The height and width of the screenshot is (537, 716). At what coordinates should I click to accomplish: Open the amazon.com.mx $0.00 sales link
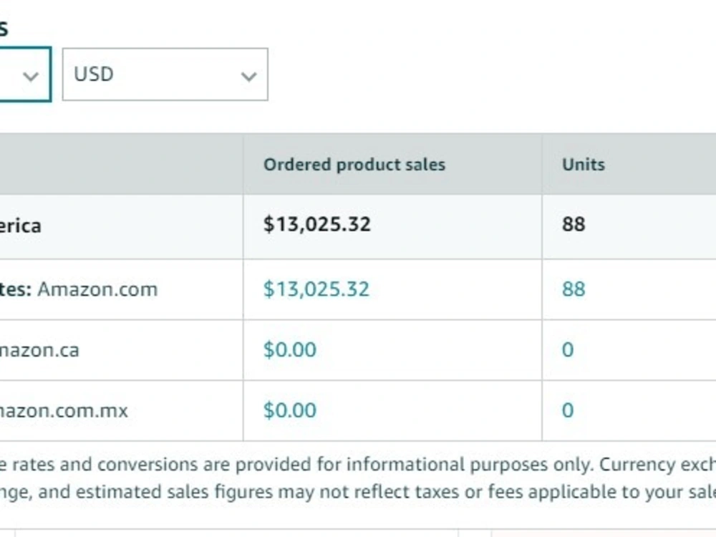[x=289, y=410]
